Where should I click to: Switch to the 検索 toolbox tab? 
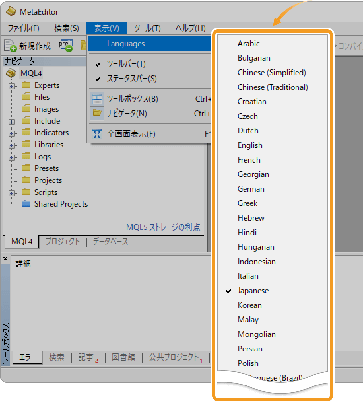[x=57, y=357]
